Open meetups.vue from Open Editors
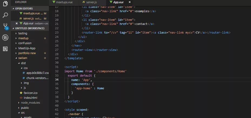Image resolution: width=251 pixels, height=118 pixels. tap(30, 14)
